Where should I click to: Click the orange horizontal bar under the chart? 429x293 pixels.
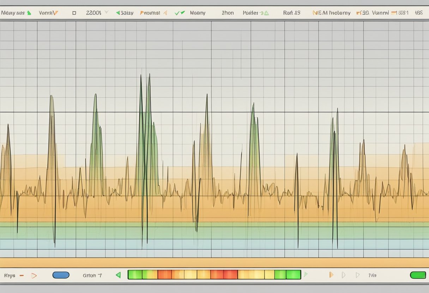tap(214, 263)
